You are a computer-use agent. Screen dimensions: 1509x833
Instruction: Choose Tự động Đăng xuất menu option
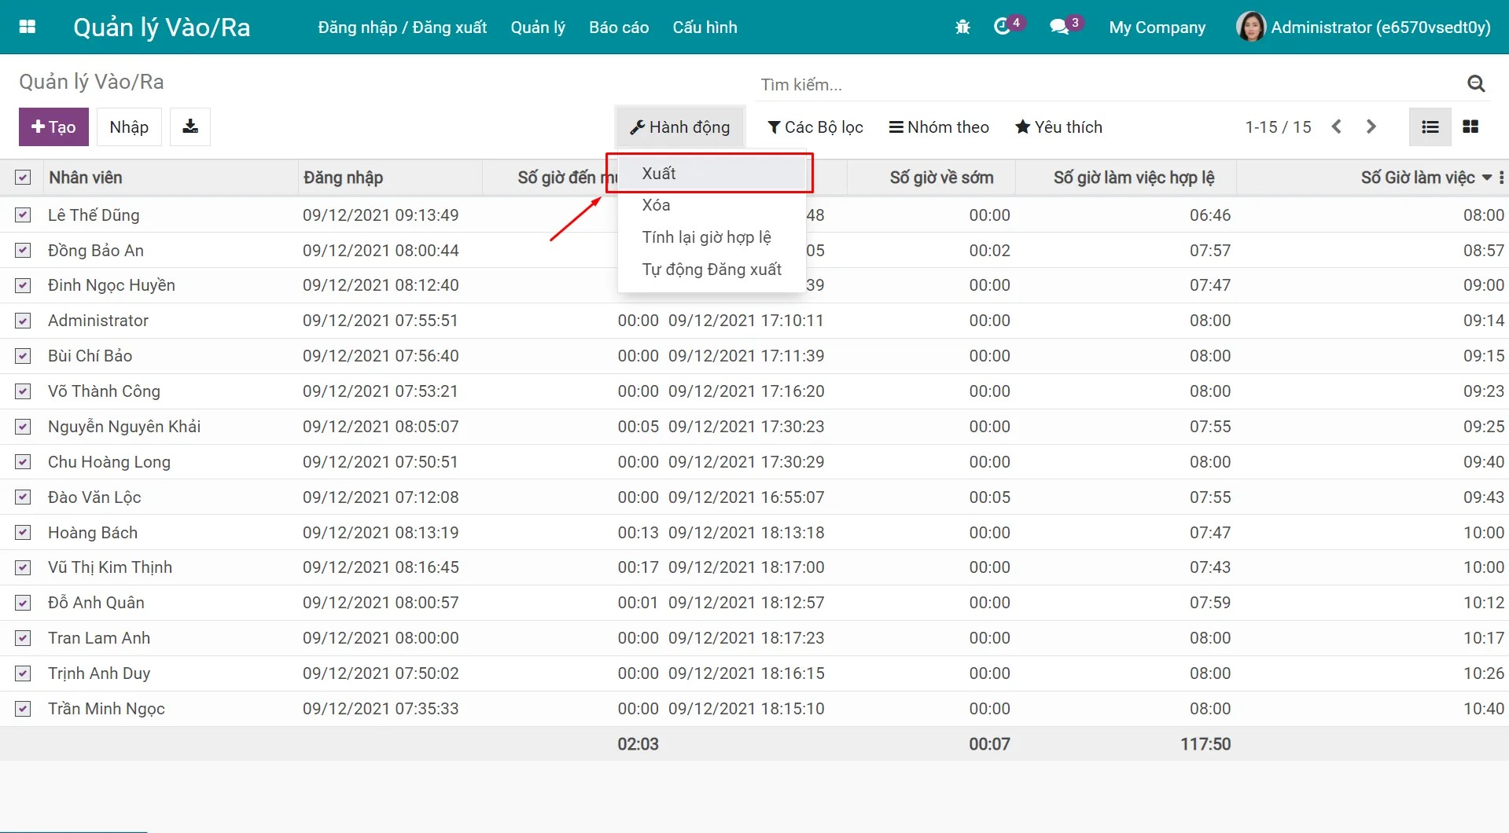712,270
